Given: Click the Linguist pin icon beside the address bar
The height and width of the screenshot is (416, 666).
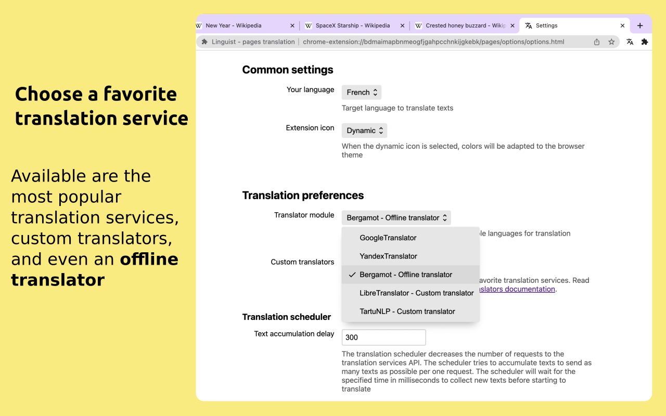Looking at the screenshot, I should [204, 42].
